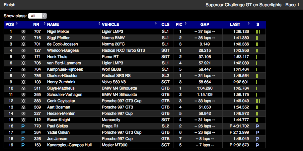This screenshot has width=303, height=151.
Task: Click checkered flag icon for Henk Thuis
Action: [23, 57]
